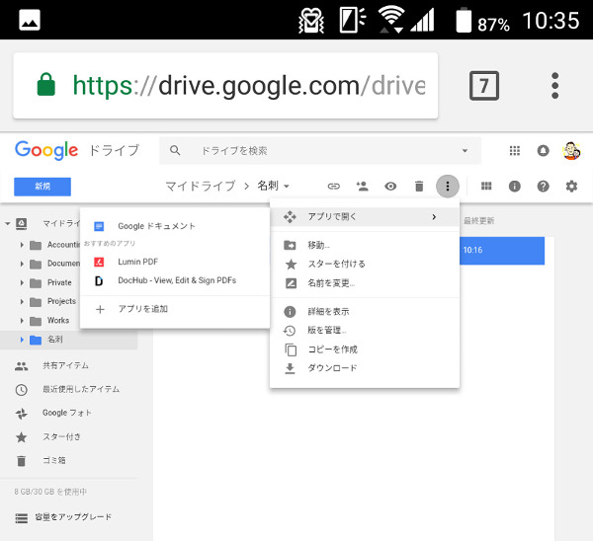This screenshot has width=593, height=541.
Task: Click the DocHub app icon
Action: pos(99,280)
